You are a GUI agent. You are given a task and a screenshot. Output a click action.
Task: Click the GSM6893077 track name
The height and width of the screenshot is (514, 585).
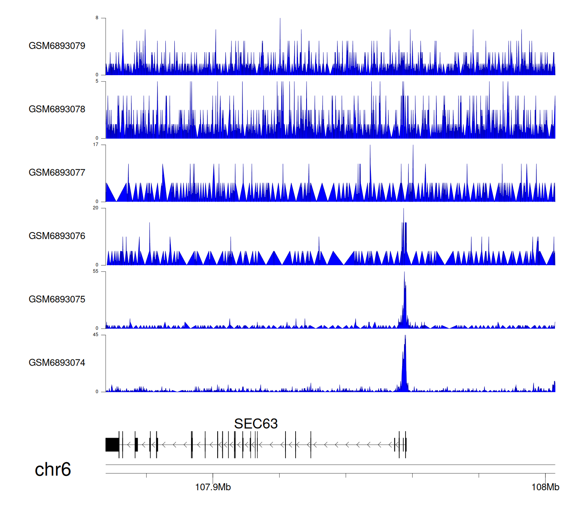57,173
